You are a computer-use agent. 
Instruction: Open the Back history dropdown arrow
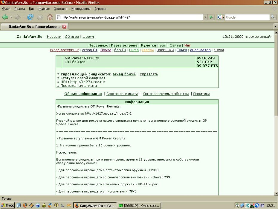click(x=11, y=17)
